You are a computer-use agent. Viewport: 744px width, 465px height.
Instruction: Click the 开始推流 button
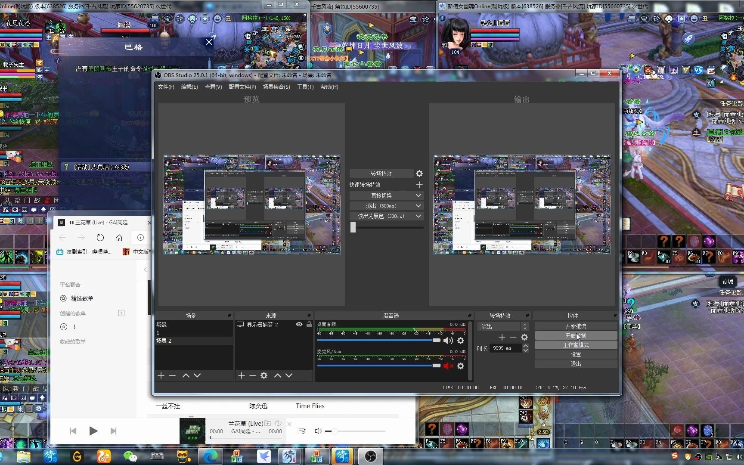(576, 326)
